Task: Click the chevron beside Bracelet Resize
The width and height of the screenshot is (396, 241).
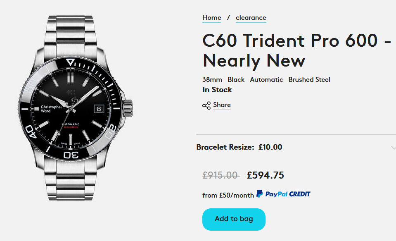Action: tap(393, 148)
